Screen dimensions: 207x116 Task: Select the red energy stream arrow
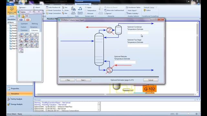tap(27, 20)
